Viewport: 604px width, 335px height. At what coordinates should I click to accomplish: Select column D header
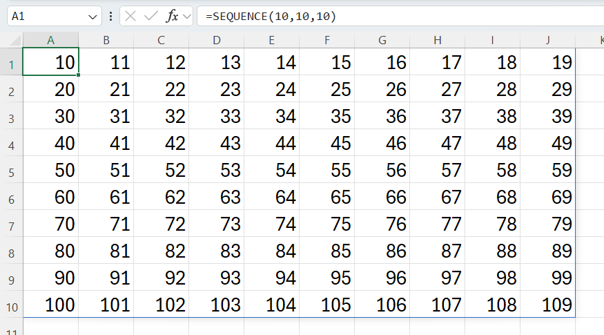(x=217, y=40)
